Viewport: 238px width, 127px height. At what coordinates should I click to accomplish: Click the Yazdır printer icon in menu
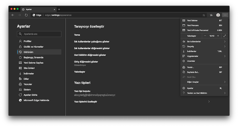tap(184, 67)
